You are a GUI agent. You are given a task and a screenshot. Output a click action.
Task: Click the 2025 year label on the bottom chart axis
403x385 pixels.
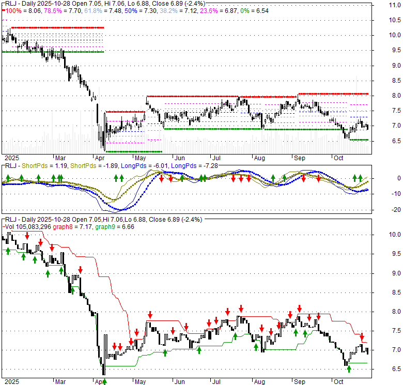[x=10, y=382]
